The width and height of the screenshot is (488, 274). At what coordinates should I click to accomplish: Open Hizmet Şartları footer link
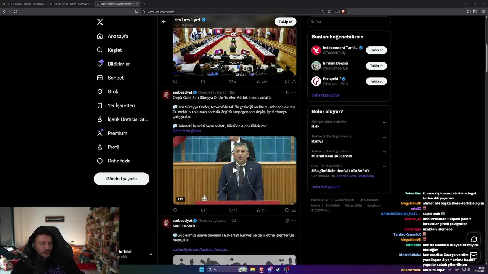click(320, 200)
